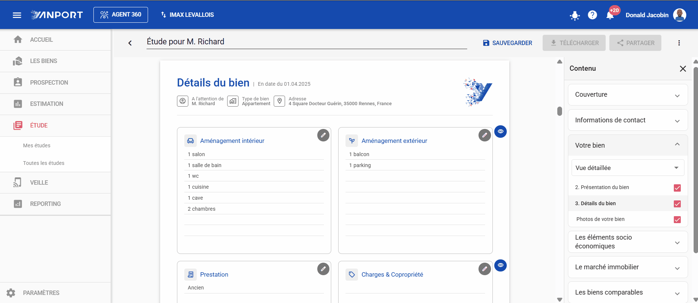Click the Reporting chart icon
This screenshot has height=303, width=698.
click(18, 204)
